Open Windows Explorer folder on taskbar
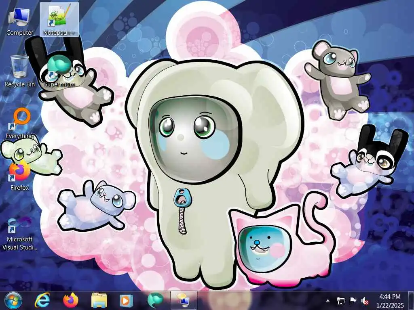The height and width of the screenshot is (310, 414). (x=99, y=300)
